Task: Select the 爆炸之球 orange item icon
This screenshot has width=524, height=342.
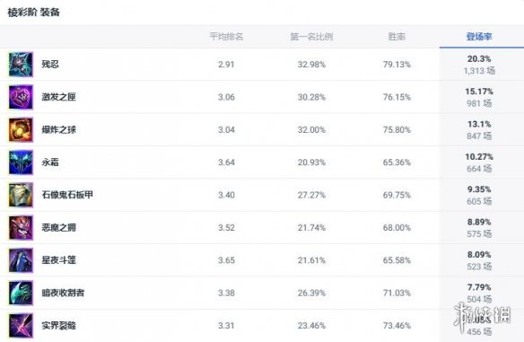Action: coord(21,130)
